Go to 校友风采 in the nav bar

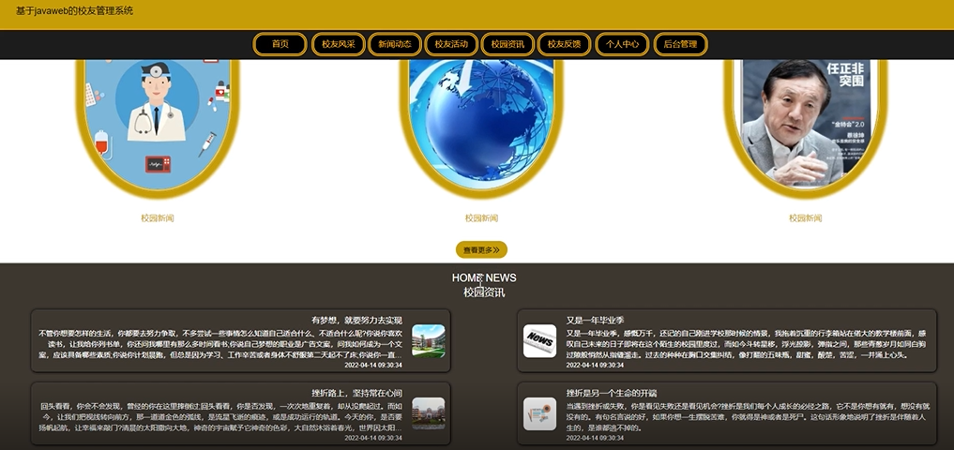[339, 44]
